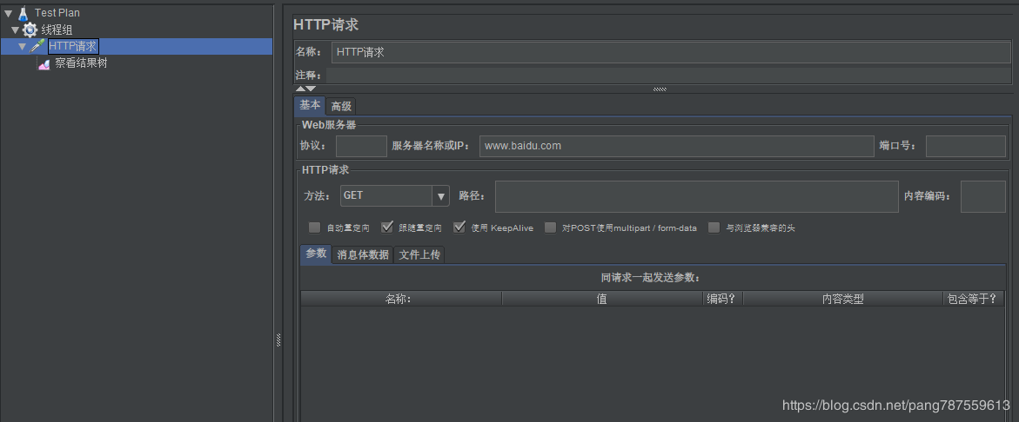Collapse the 线程组 tree node
Image resolution: width=1019 pixels, height=422 pixels.
(15, 30)
